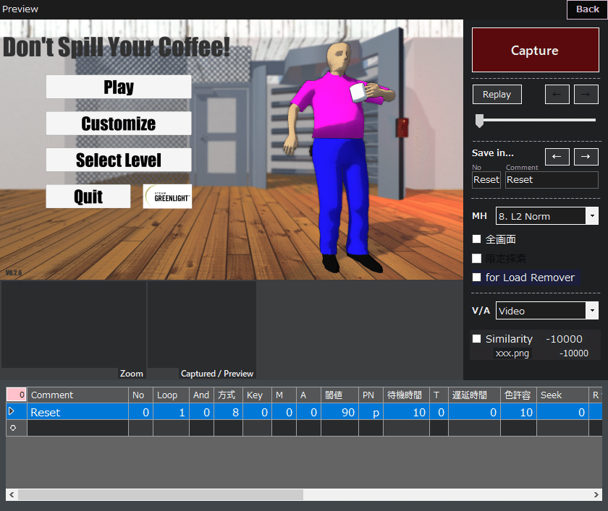Click the 遅延時間 column header
Viewport: 608px width, 511px height.
click(474, 395)
